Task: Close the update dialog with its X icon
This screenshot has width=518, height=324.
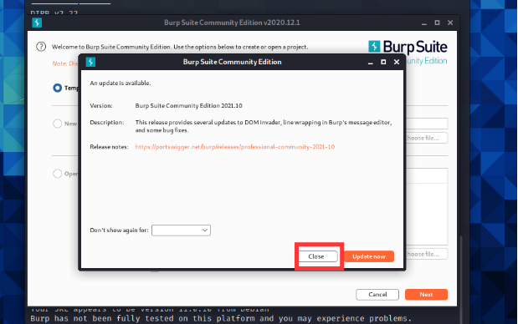Action: coord(397,62)
